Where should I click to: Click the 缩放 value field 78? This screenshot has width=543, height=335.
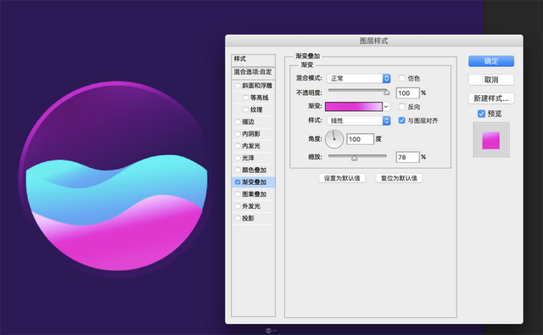coord(407,157)
